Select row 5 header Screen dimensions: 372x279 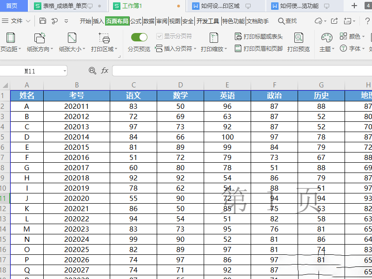(5, 137)
